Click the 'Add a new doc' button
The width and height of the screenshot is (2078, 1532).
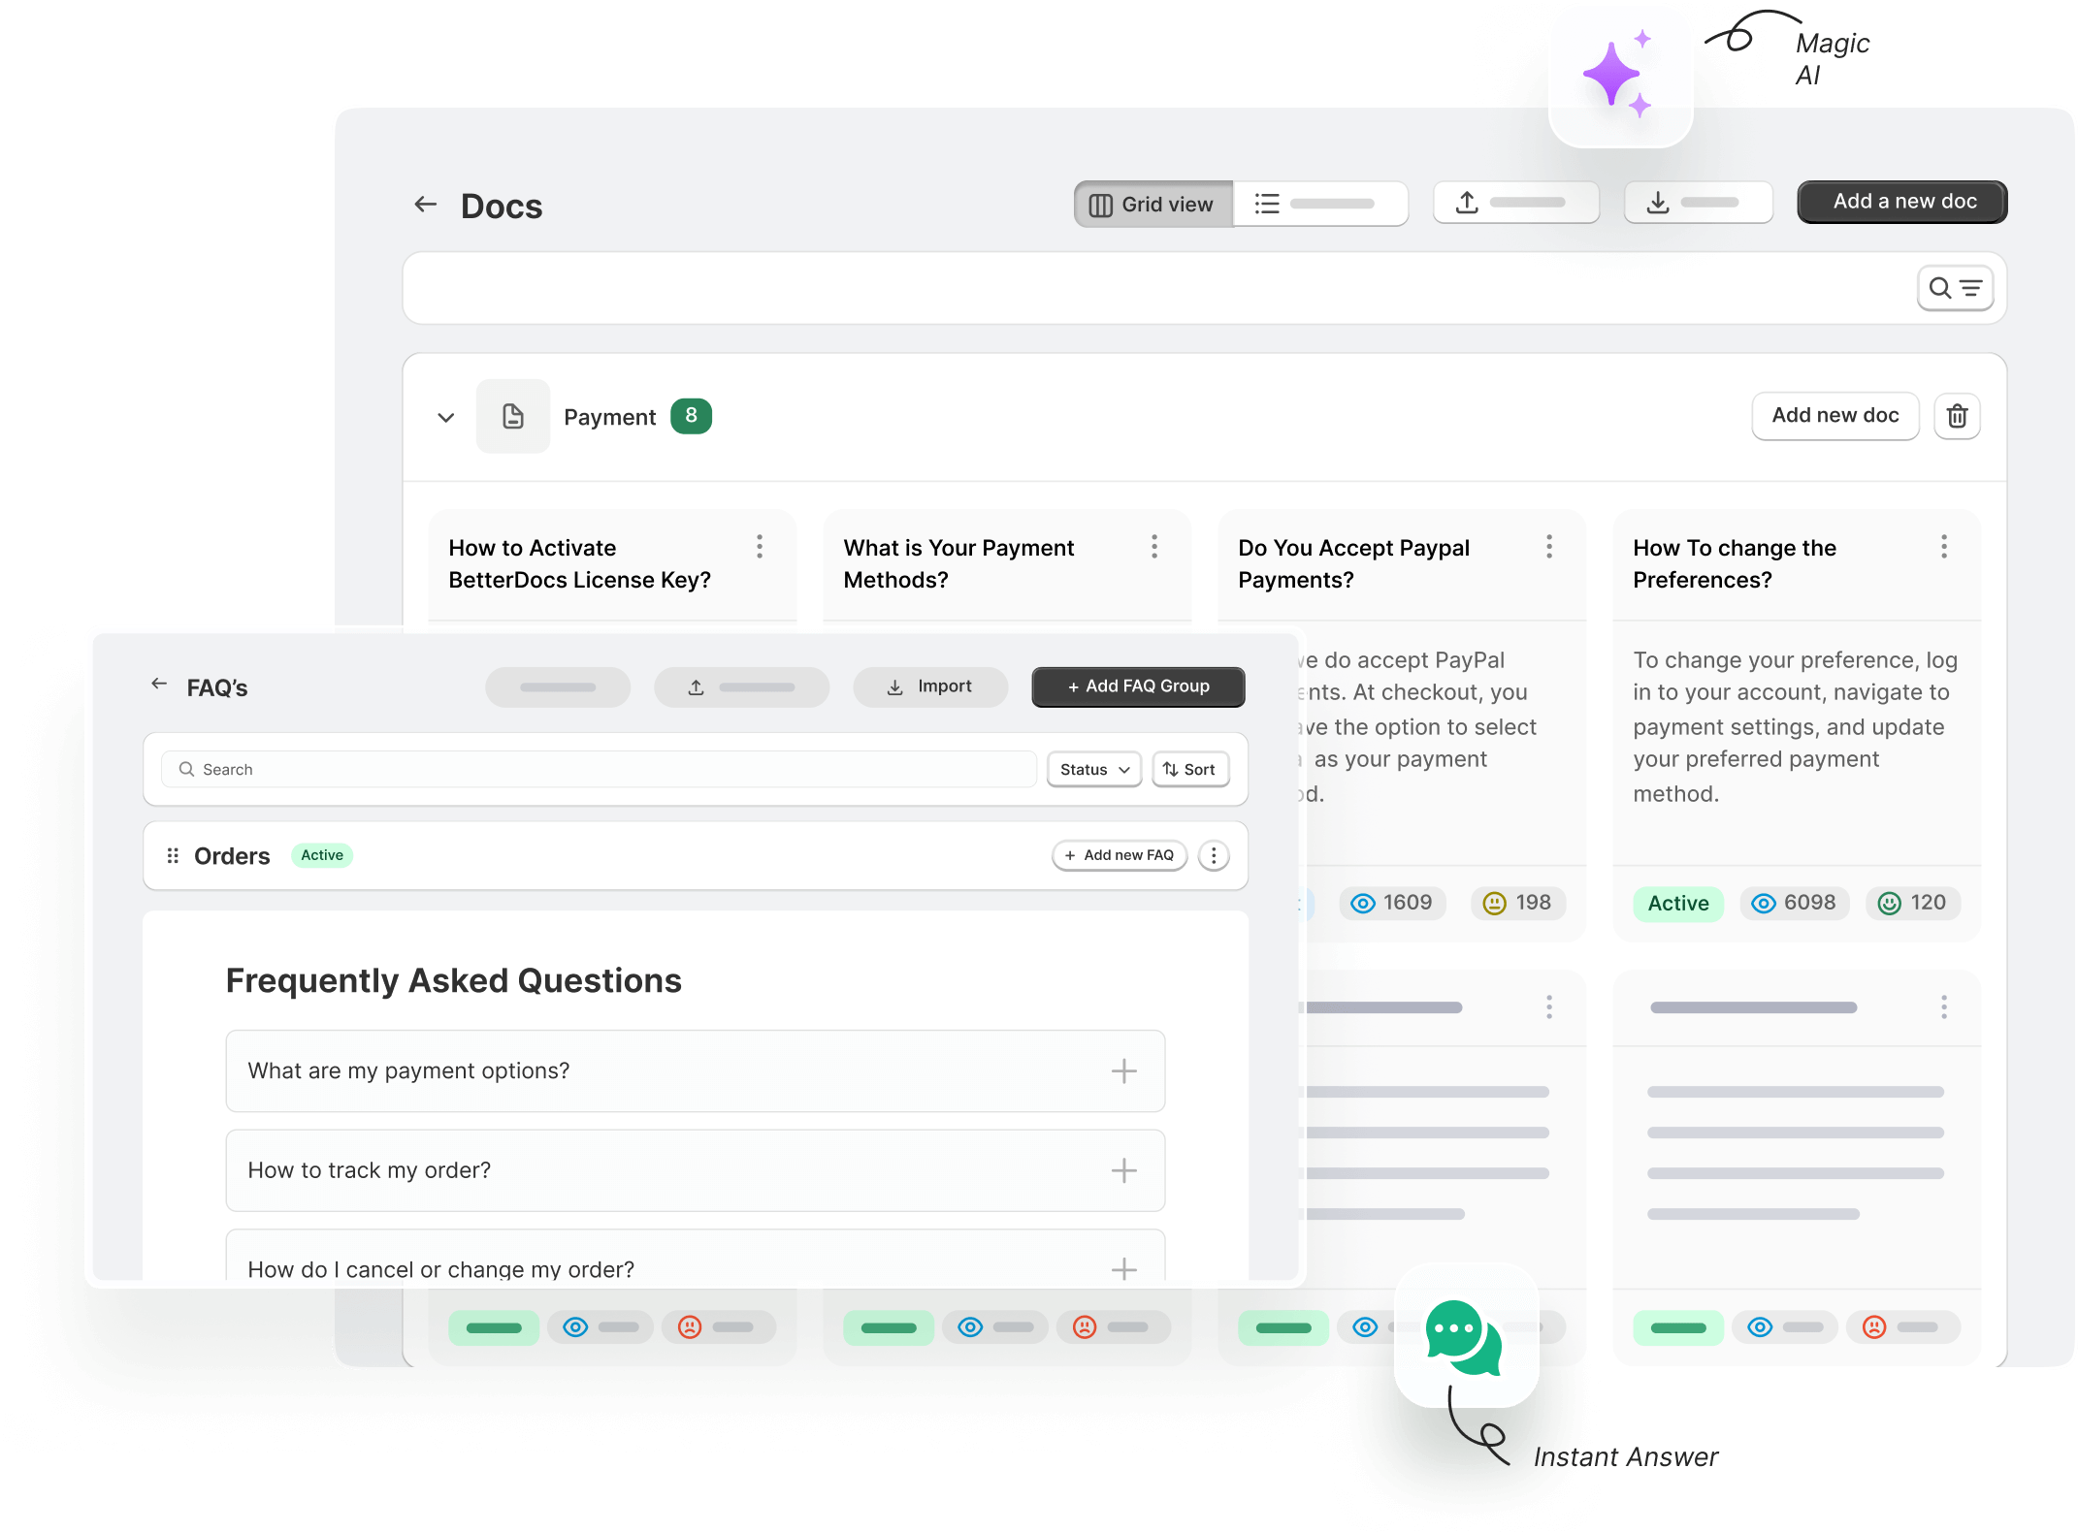pos(1900,200)
